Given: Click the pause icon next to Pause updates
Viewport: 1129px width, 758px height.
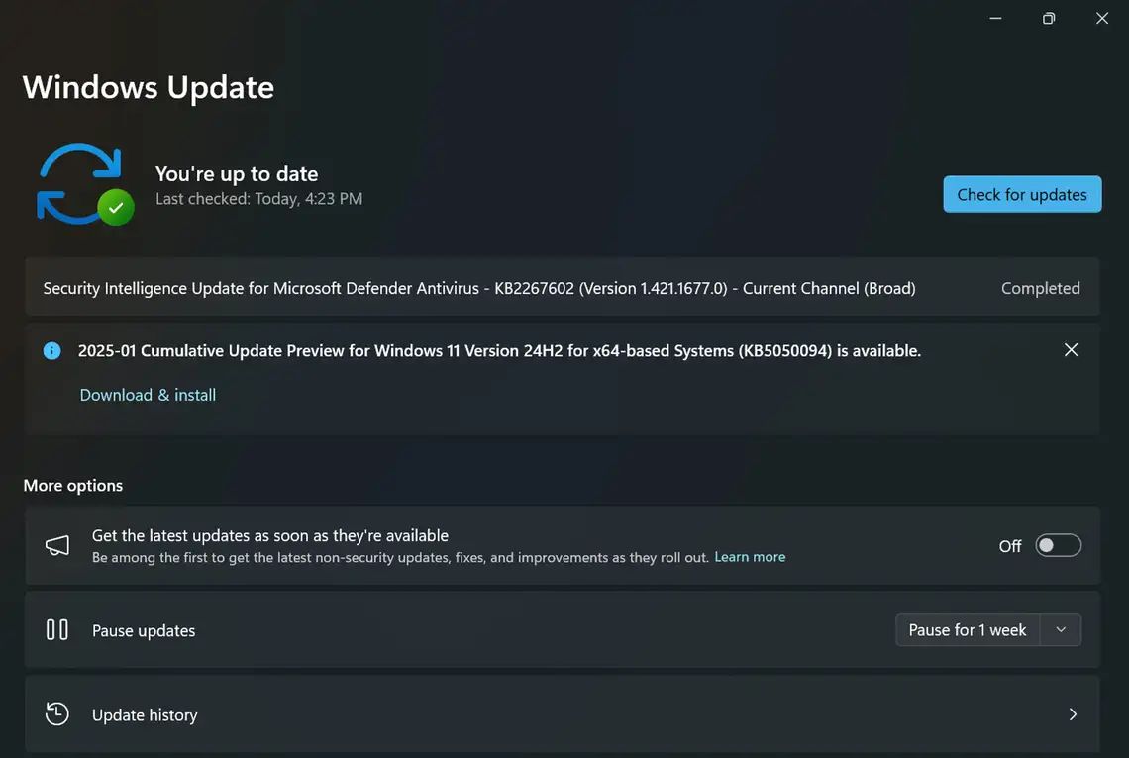Looking at the screenshot, I should (x=57, y=630).
